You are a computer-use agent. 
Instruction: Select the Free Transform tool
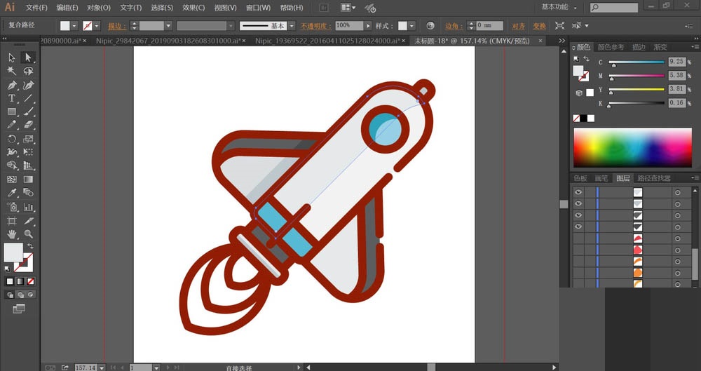pos(28,152)
